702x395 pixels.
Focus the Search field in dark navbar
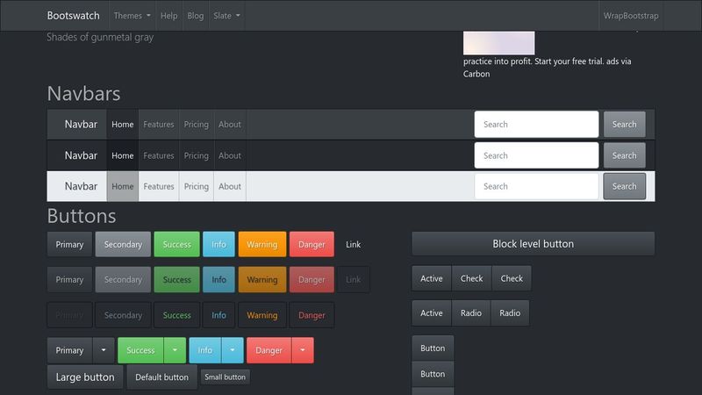[536, 155]
